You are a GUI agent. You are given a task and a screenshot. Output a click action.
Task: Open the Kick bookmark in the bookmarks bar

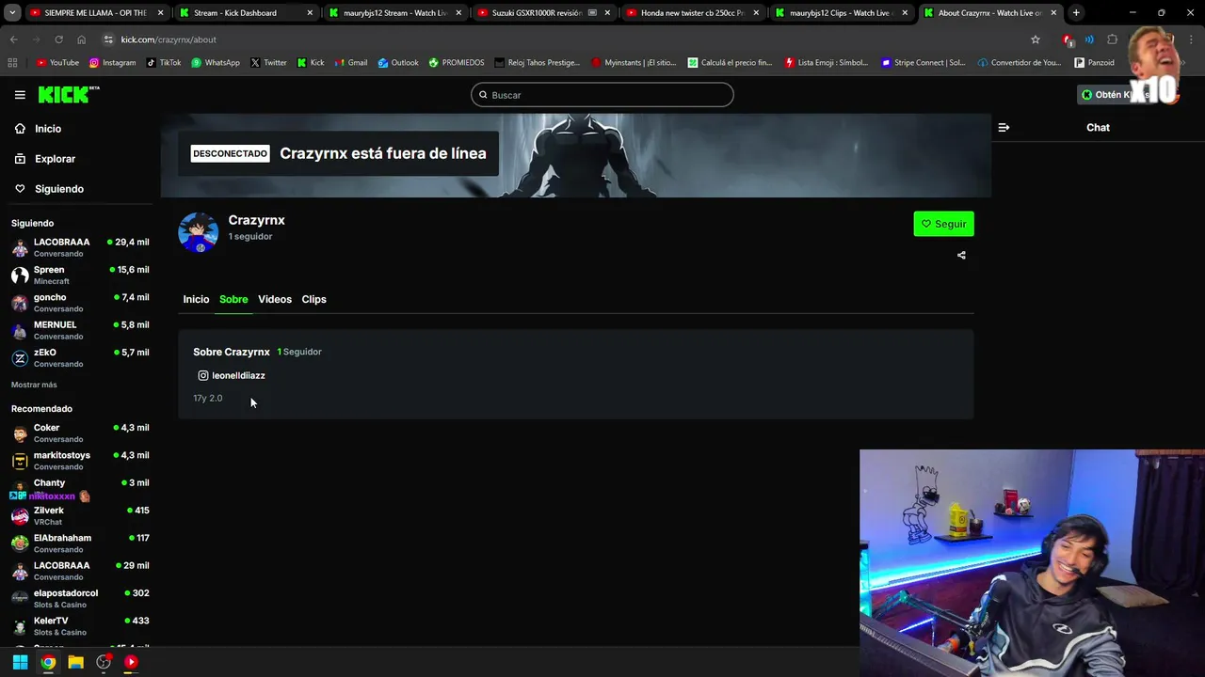[311, 63]
